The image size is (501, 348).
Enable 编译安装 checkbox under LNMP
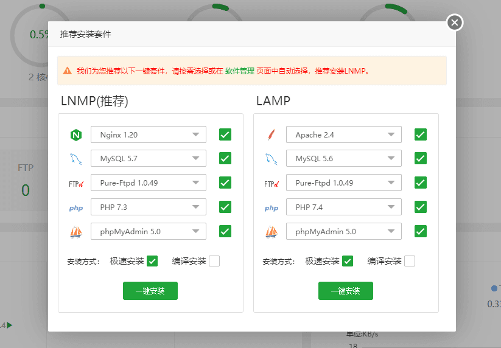point(214,261)
